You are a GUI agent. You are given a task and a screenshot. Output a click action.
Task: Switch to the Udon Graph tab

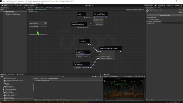tap(58, 8)
